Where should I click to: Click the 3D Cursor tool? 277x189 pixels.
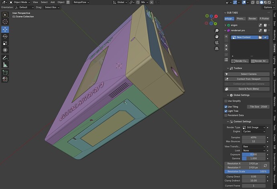[x=5, y=22]
